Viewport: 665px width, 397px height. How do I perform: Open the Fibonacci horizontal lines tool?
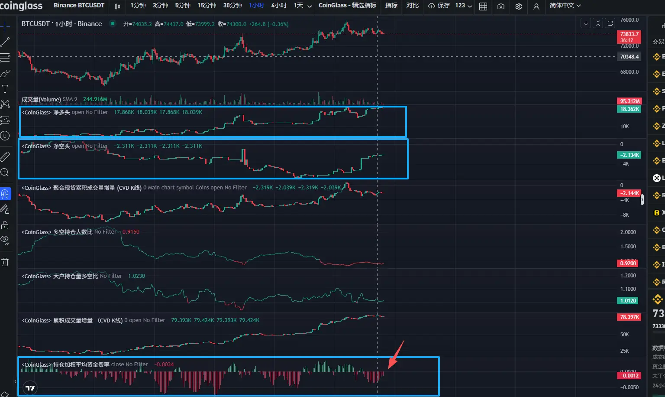(5, 57)
